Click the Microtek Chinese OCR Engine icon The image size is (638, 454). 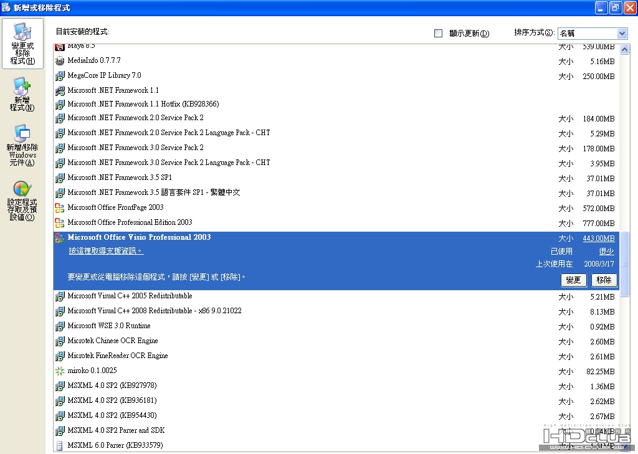[60, 341]
